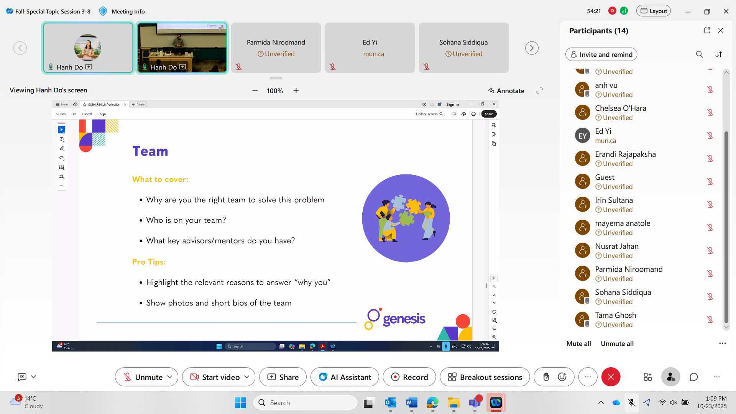The image size is (736, 414).
Task: Zoom in shared screen with plus
Action: pos(296,90)
